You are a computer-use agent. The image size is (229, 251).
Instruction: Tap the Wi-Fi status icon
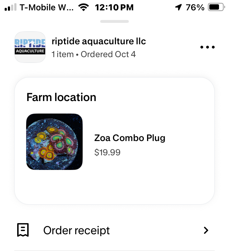84,7
